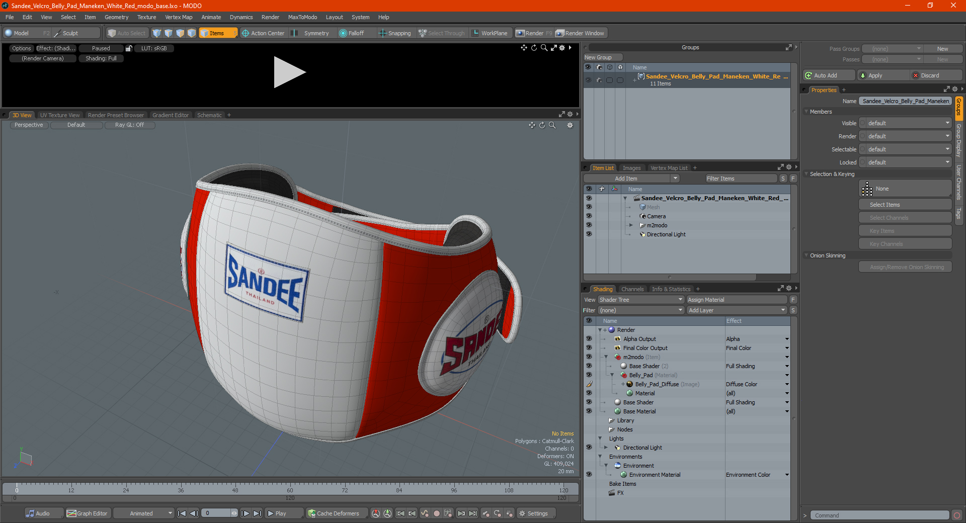Click Play in the timeline controls
966x523 pixels.
tap(284, 513)
